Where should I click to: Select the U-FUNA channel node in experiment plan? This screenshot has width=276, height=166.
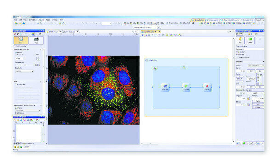[x=165, y=87]
